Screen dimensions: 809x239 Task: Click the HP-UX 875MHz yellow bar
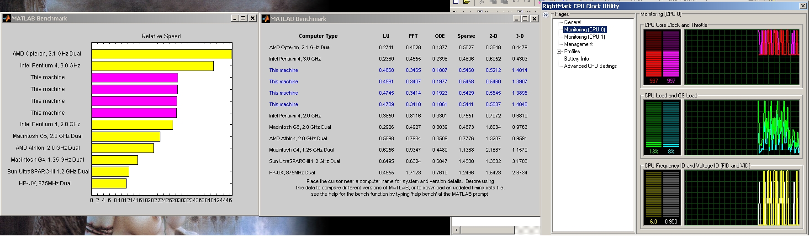click(x=109, y=183)
